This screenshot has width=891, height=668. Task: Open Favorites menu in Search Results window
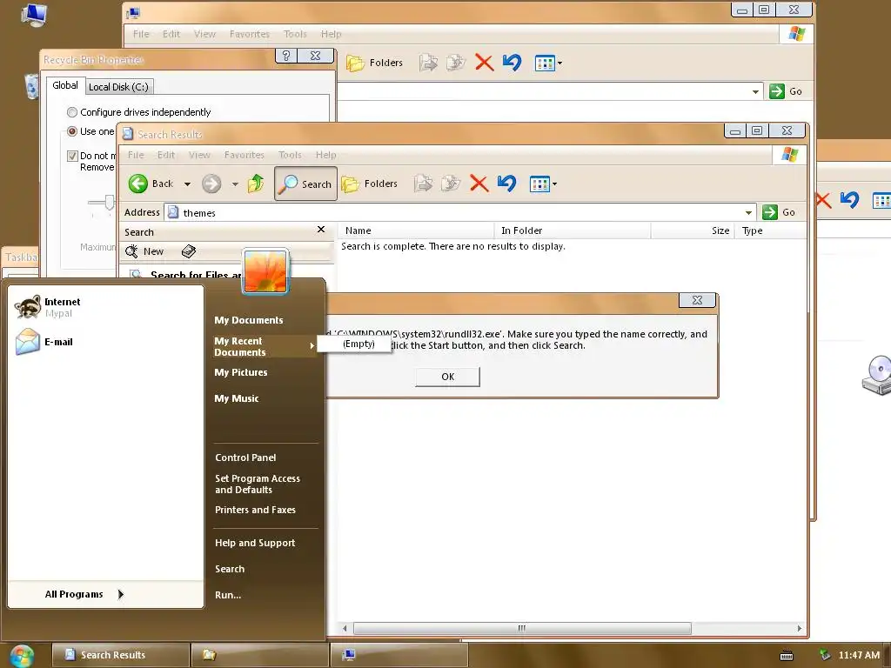[x=244, y=155]
